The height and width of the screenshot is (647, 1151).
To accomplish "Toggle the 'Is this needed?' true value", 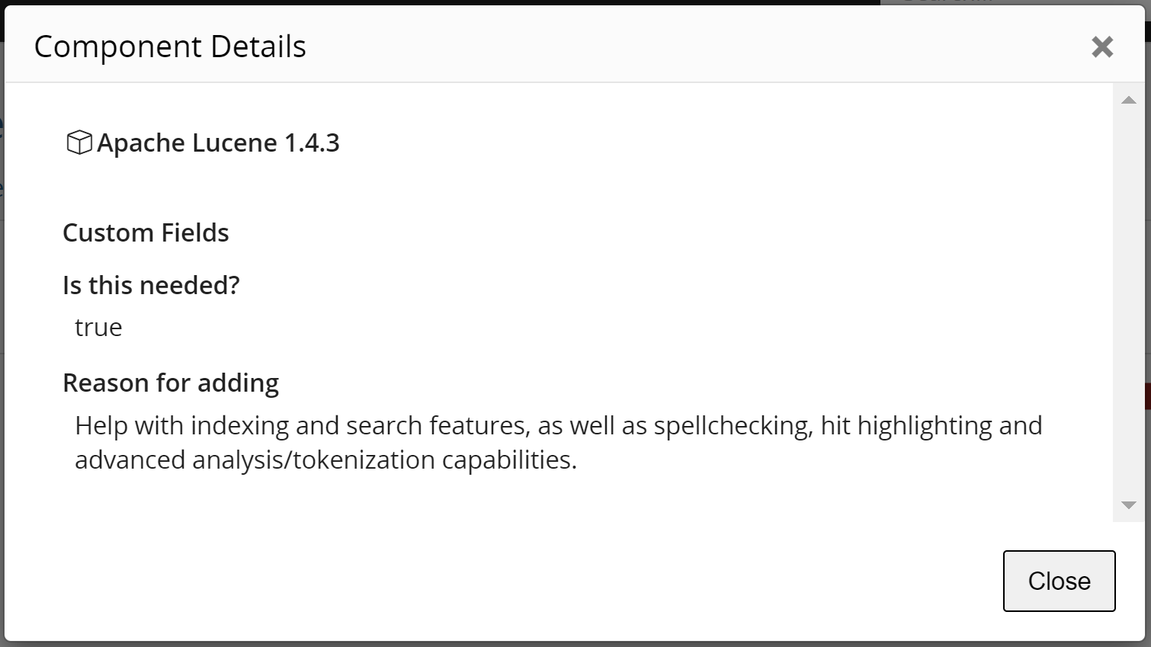I will 98,326.
